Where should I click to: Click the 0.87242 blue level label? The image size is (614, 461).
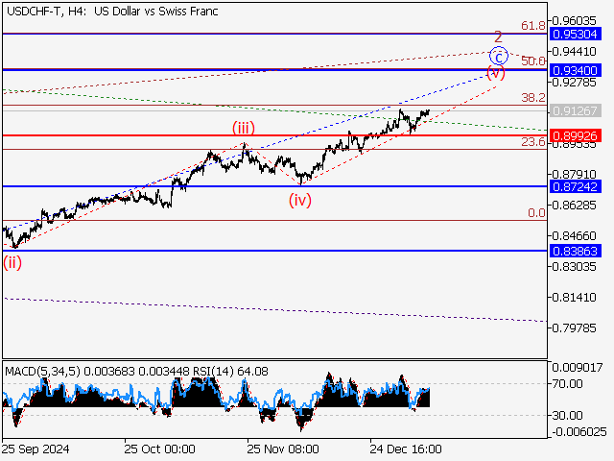(x=576, y=186)
